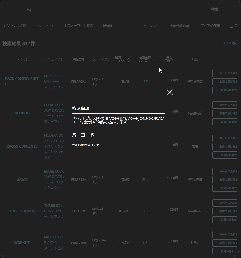Open the 新着順 sort order dropdown
Image resolution: width=241 pixels, height=258 pixels.
[x=107, y=26]
